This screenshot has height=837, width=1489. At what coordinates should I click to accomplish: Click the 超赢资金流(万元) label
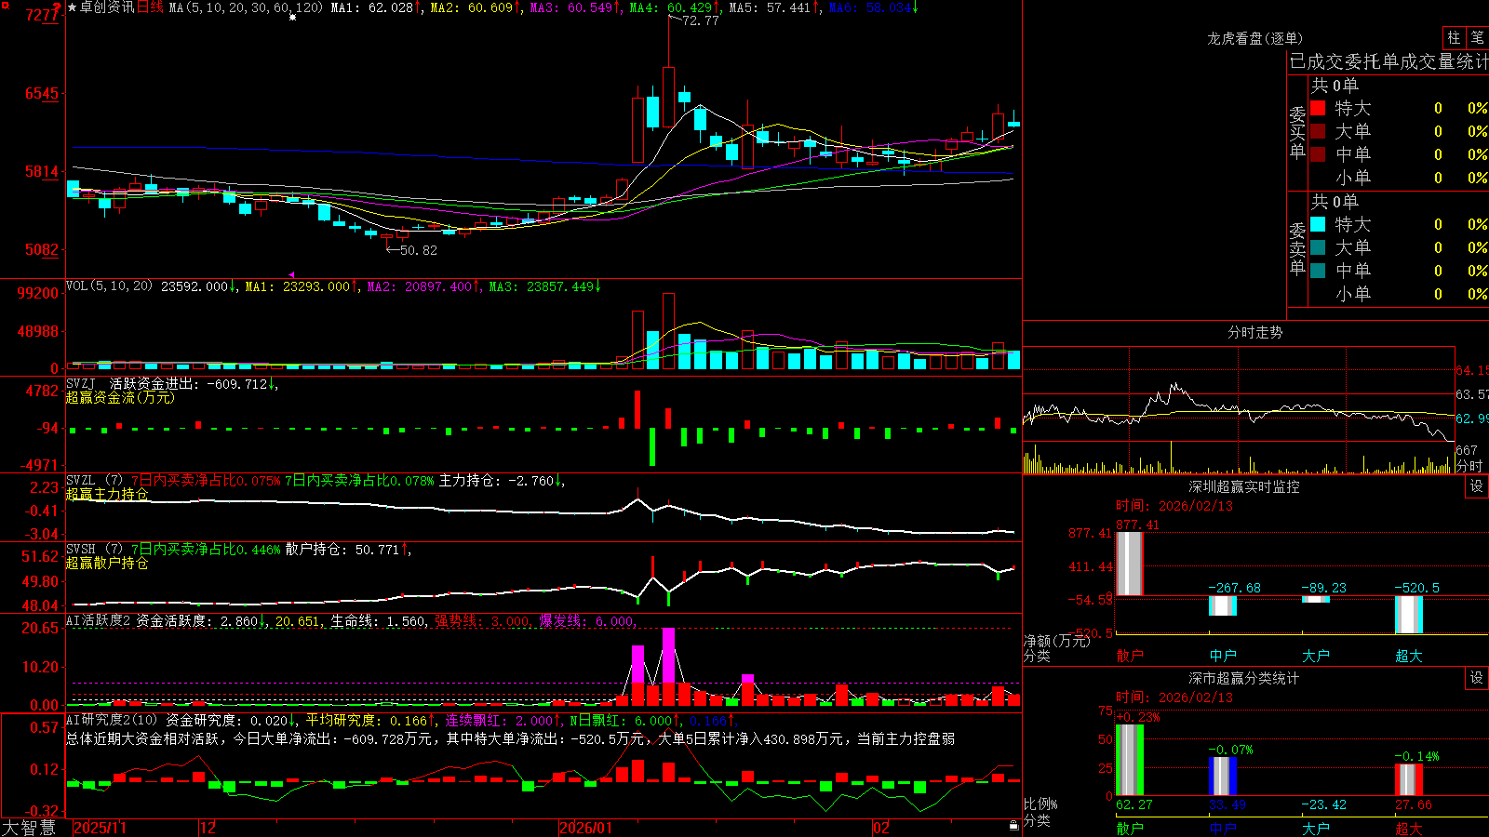[x=120, y=397]
